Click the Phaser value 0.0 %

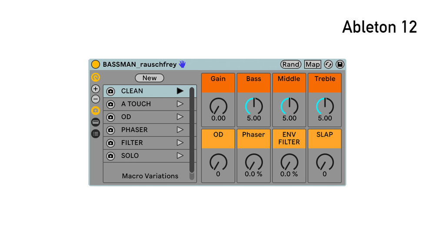pos(254,174)
